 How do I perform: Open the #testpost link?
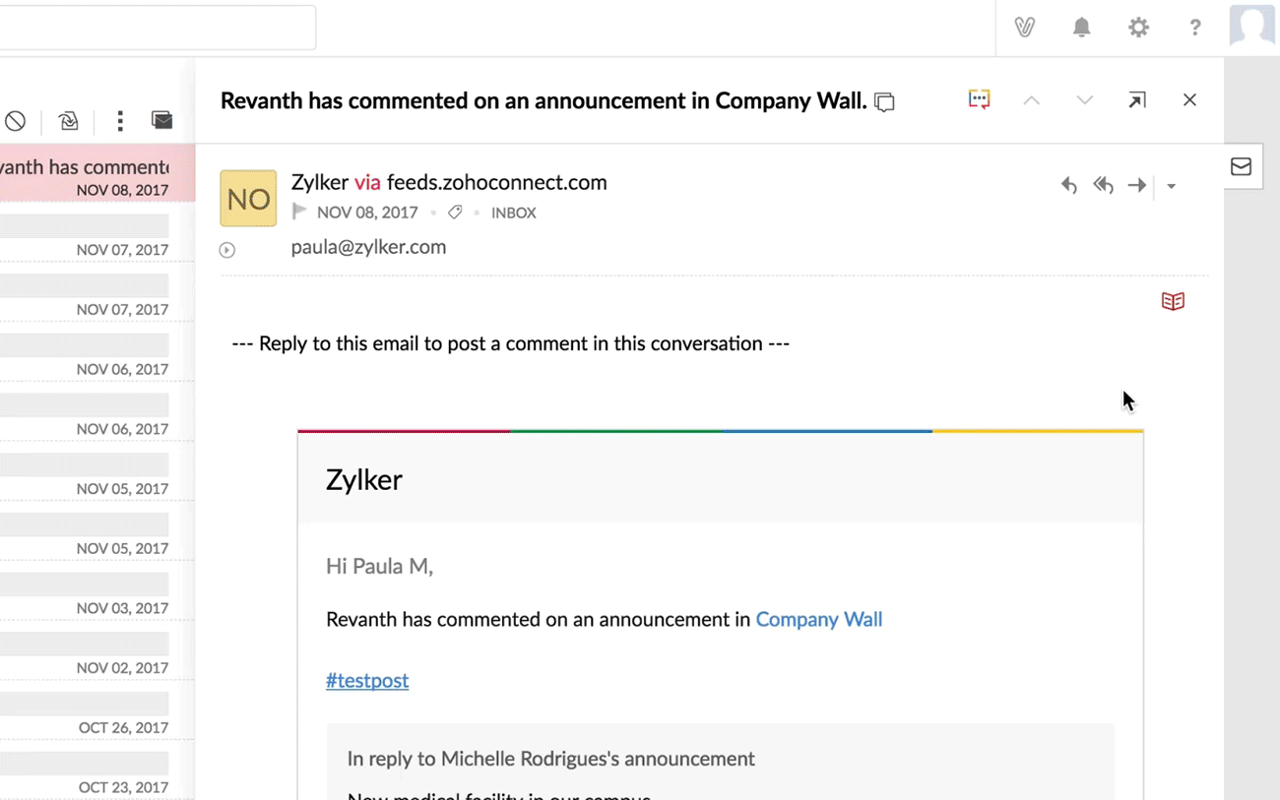click(367, 680)
